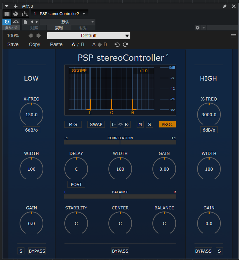Toggle automation 自动: 关 button
The width and height of the screenshot is (239, 260).
pos(12,28)
